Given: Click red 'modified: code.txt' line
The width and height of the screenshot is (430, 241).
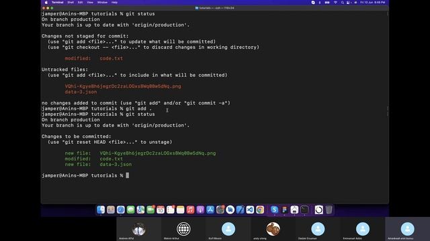Looking at the screenshot, I should click(94, 58).
